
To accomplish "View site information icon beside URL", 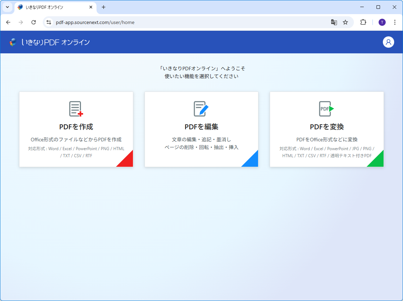I will coord(49,22).
